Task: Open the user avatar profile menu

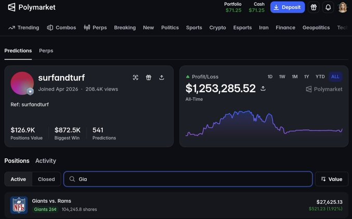Action: point(343,7)
